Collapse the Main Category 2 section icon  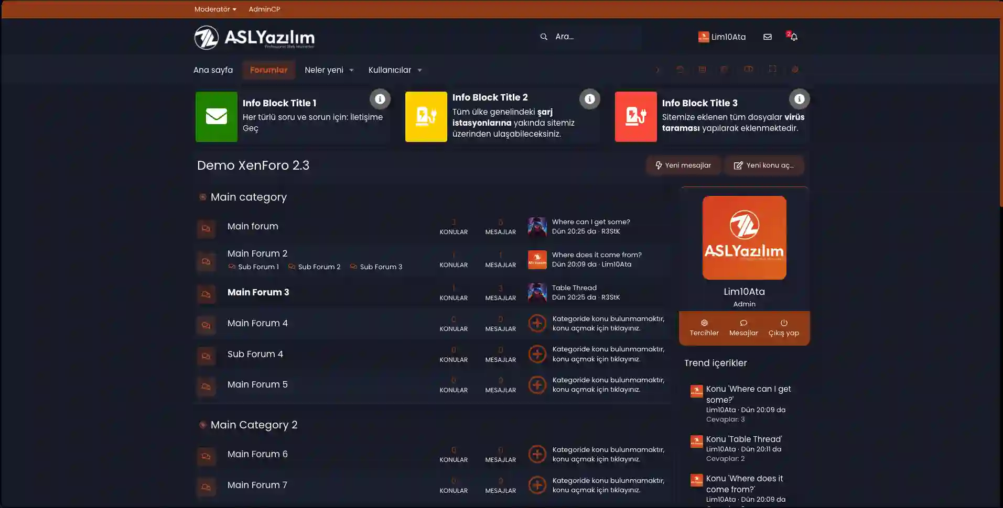202,425
